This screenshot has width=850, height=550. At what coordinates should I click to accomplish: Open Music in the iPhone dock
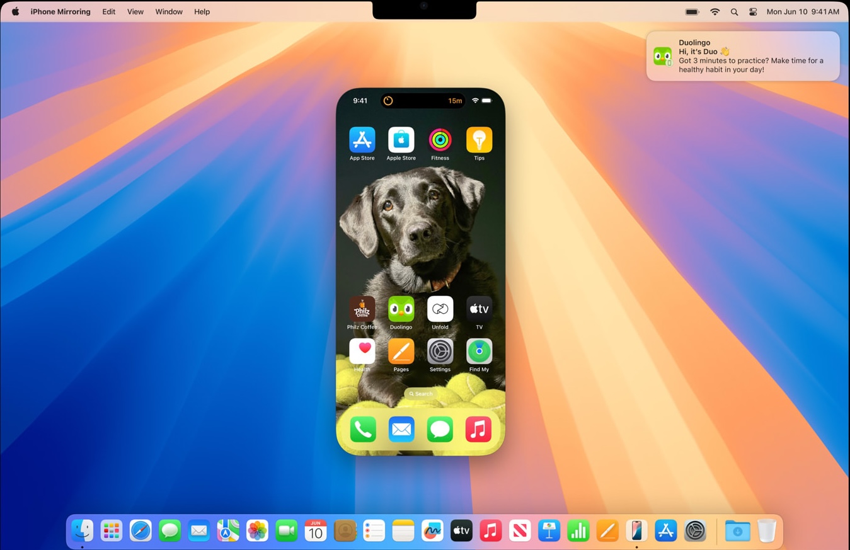[478, 430]
